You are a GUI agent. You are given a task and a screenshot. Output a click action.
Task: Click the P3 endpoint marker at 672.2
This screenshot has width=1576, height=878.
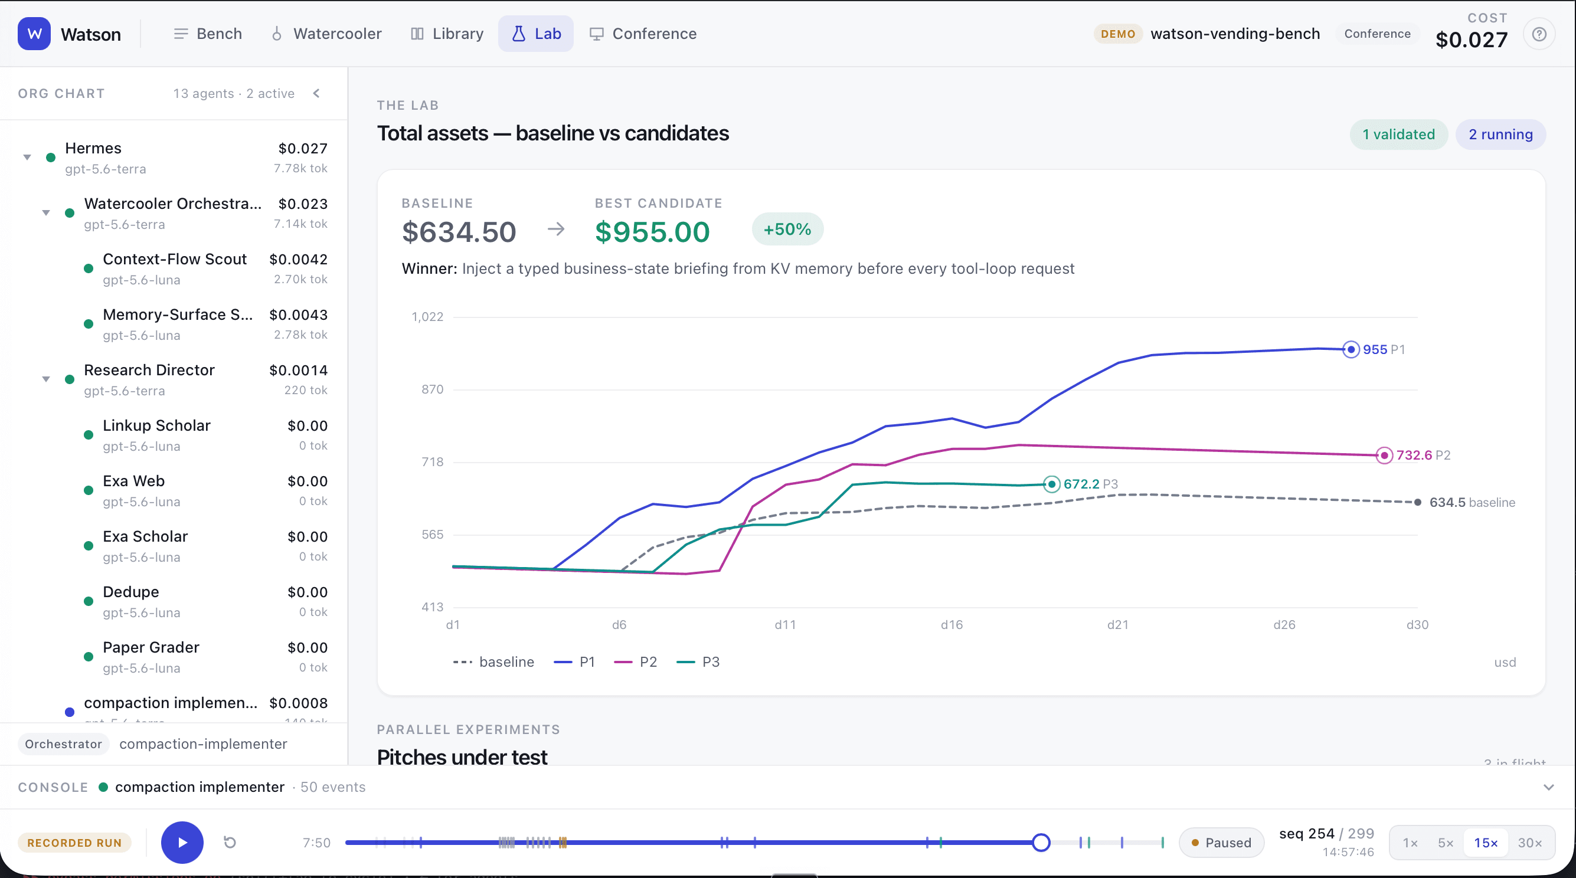pyautogui.click(x=1051, y=484)
